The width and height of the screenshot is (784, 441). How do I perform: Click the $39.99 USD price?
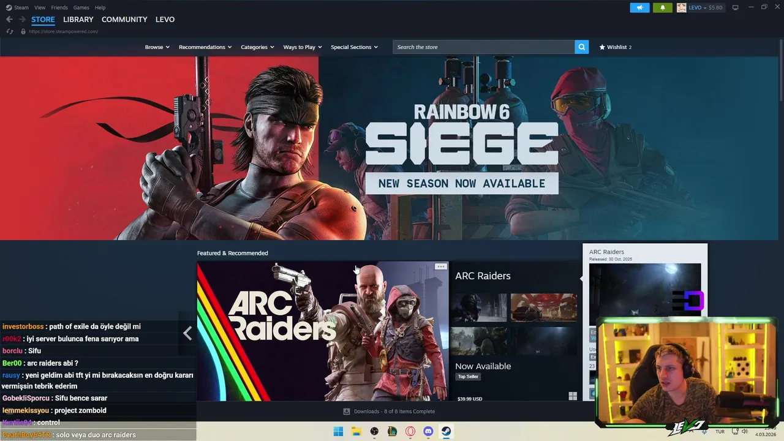[x=470, y=399]
